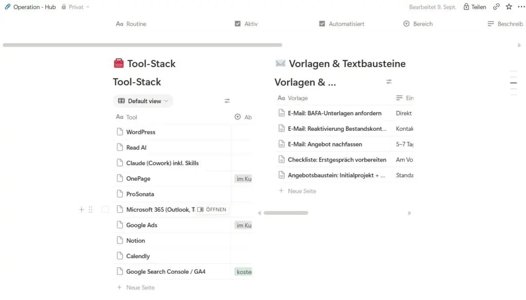
Task: Click page icon of Google Search Console row
Action: pos(120,272)
